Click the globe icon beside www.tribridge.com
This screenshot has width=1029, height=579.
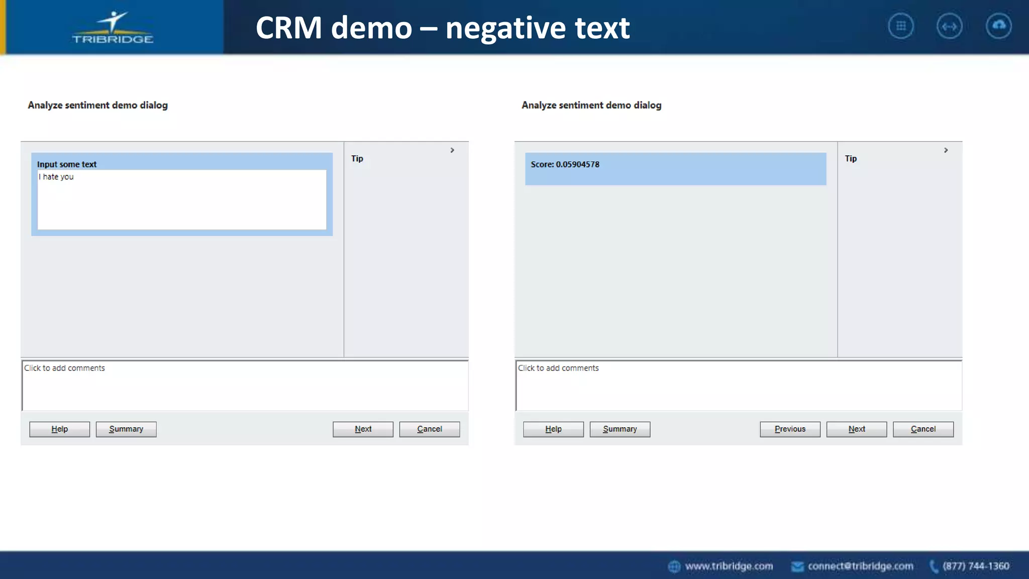[x=674, y=566]
